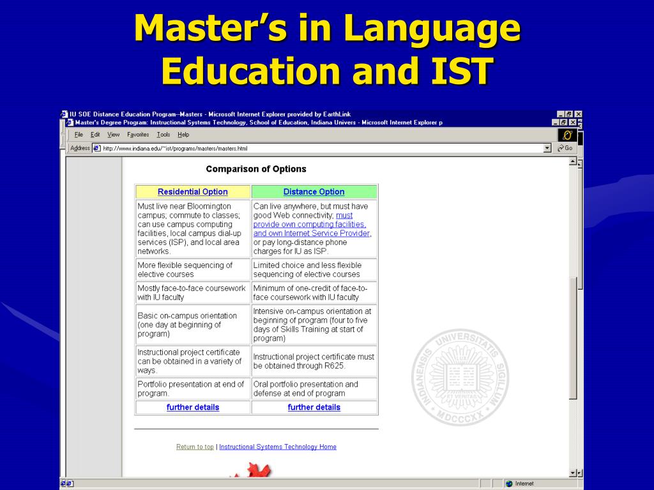Click 'Minimum of one-credit of face-to-face' cell
654x490 pixels.
pyautogui.click(x=314, y=292)
